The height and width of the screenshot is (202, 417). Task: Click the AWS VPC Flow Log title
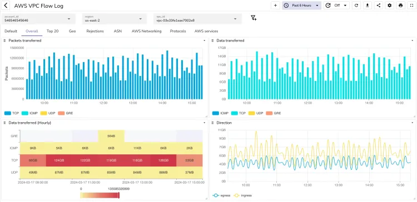(39, 6)
